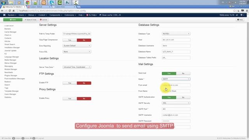
Task: Click the Path to Temp Folder field
Action: pos(77,34)
